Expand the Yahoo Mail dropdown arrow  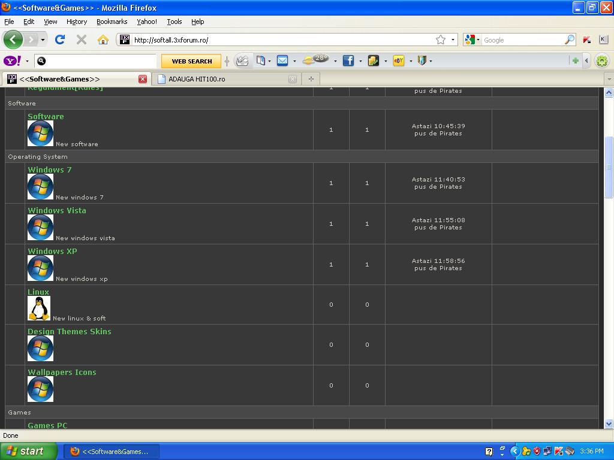(294, 61)
